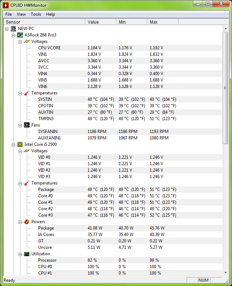This screenshot has height=286, width=232.
Task: Collapse the motherboard Temperatures group
Action: click(x=20, y=93)
